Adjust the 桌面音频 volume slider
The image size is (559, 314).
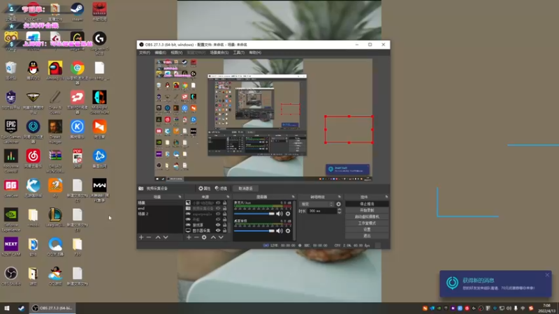coord(254,231)
